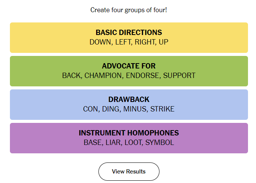Click the ADVOCATE FOR category title

click(x=129, y=66)
